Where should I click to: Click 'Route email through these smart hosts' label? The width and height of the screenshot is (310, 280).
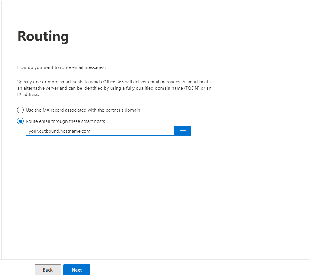pyautogui.click(x=65, y=121)
